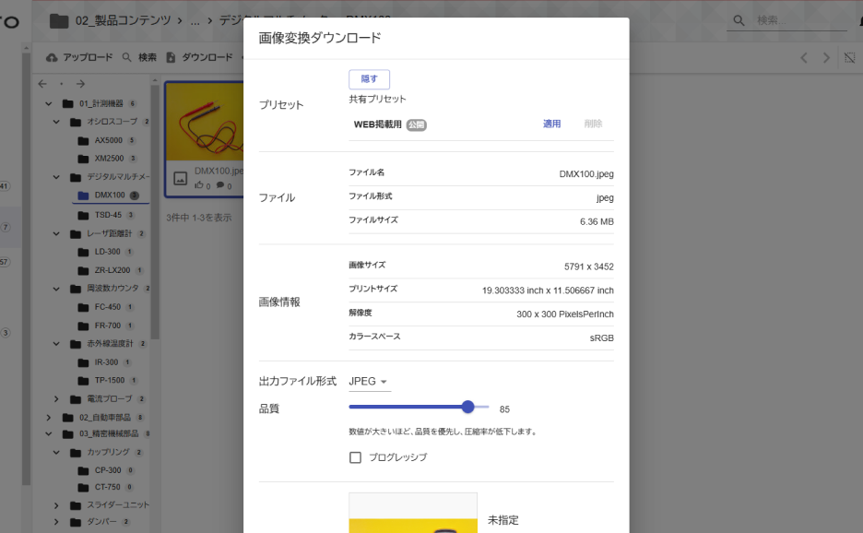This screenshot has width=863, height=533.
Task: Expand the 電流プローブ folder
Action: pyautogui.click(x=55, y=398)
